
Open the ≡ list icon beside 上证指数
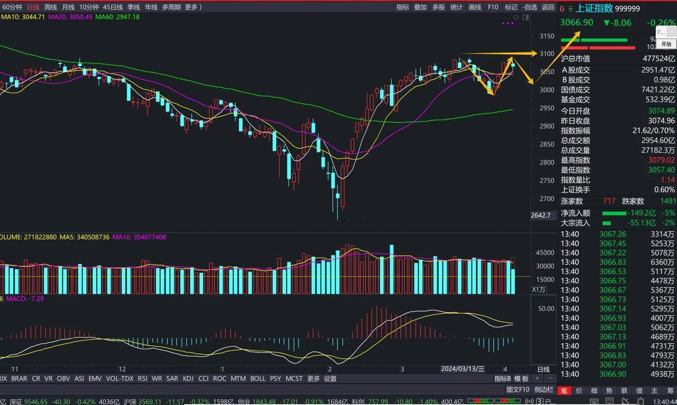click(570, 8)
